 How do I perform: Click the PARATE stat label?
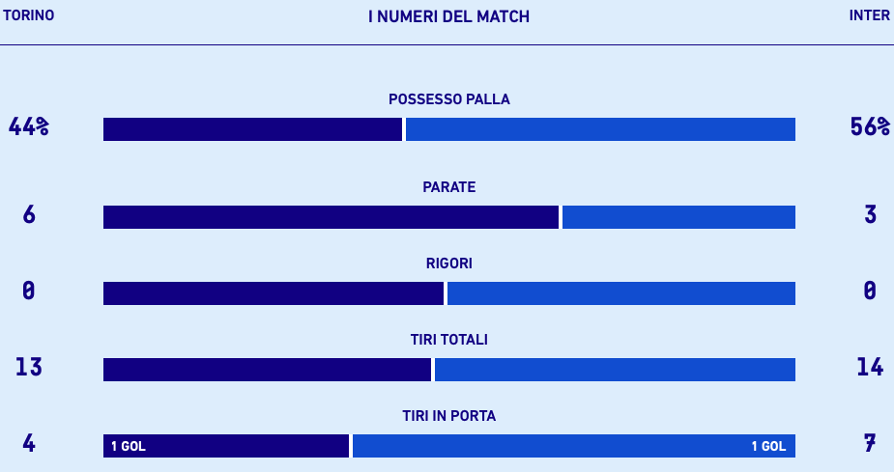coord(448,186)
